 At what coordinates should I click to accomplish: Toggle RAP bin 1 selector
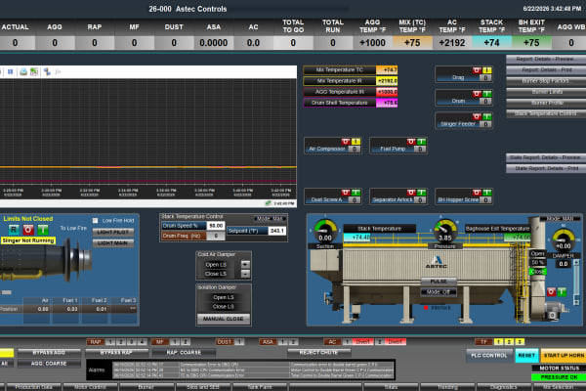point(110,341)
